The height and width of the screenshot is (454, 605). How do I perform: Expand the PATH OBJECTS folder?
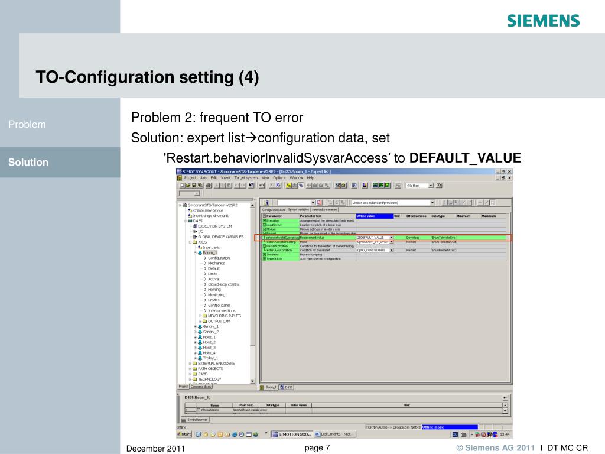(190, 369)
